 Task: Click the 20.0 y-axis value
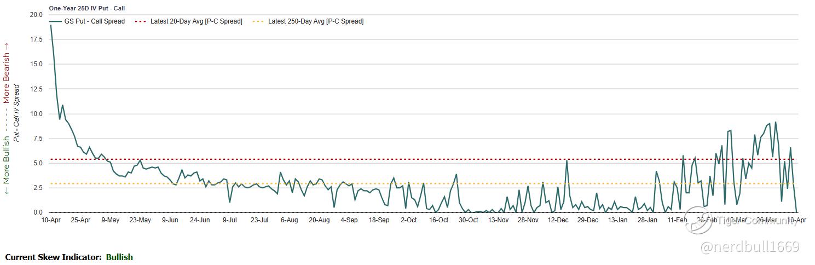pos(36,14)
